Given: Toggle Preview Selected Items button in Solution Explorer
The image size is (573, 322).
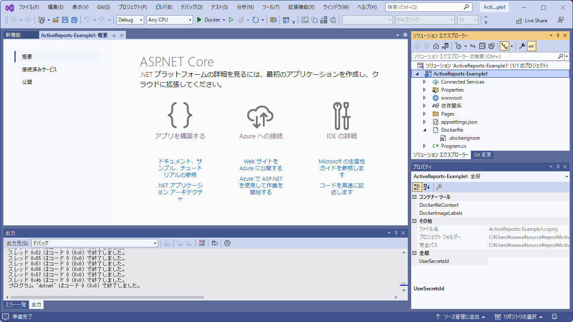Looking at the screenshot, I should click(x=532, y=46).
